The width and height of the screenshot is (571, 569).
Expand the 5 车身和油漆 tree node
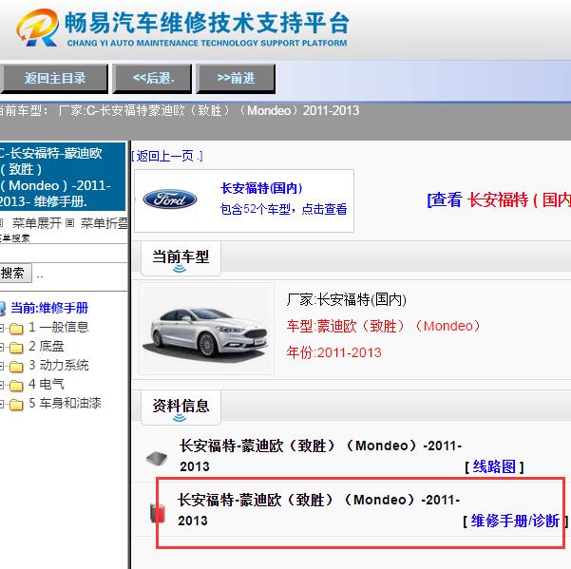point(2,404)
